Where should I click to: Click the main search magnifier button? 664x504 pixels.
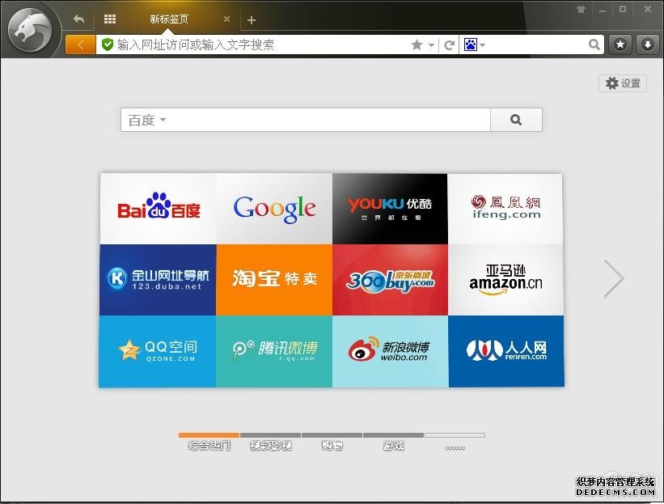pos(516,120)
